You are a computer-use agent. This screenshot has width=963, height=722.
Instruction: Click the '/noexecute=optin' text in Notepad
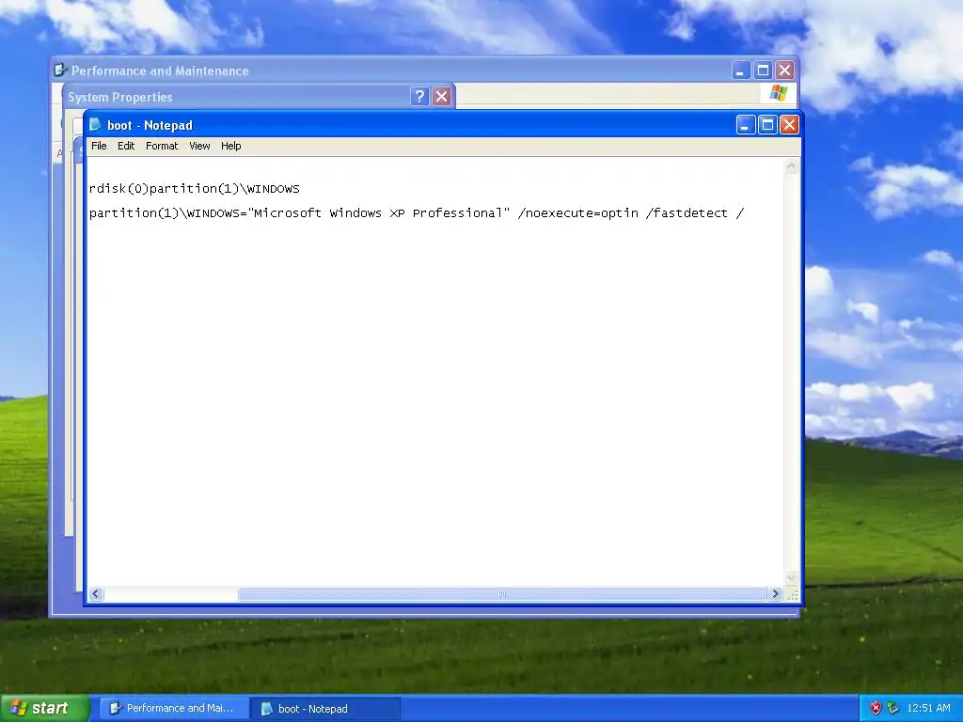click(x=578, y=213)
